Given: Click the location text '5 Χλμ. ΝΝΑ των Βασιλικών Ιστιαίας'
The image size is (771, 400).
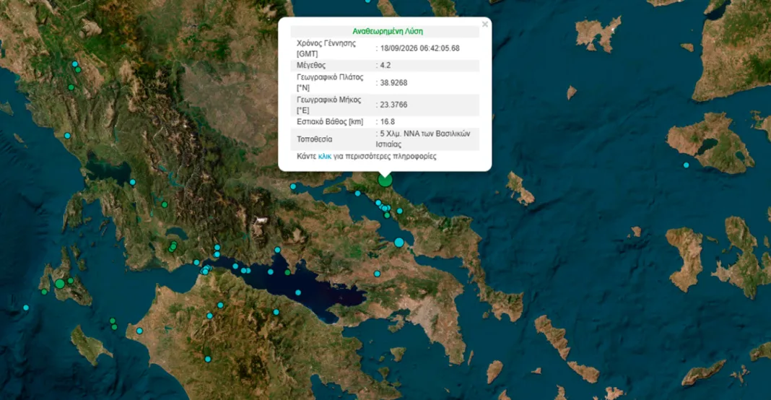Looking at the screenshot, I should point(423,139).
